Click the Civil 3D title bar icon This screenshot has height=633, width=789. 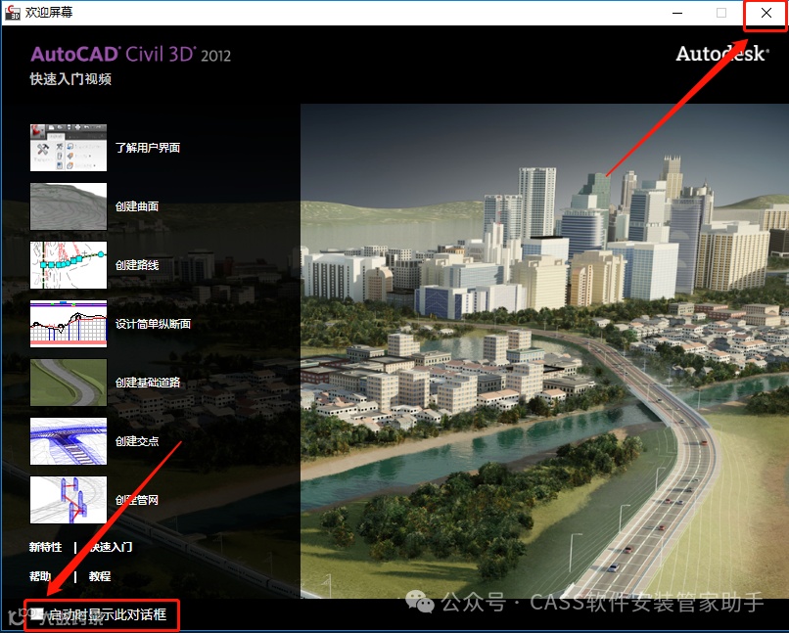(x=12, y=12)
